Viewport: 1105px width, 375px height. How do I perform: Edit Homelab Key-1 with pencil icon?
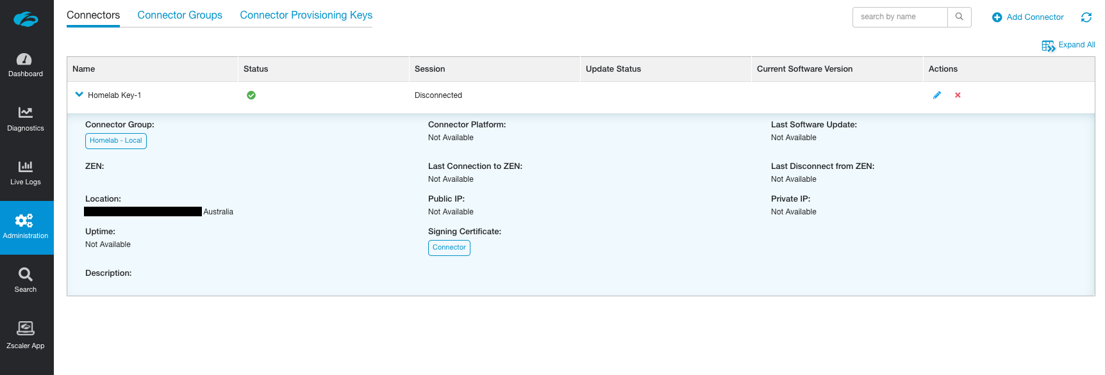point(936,95)
